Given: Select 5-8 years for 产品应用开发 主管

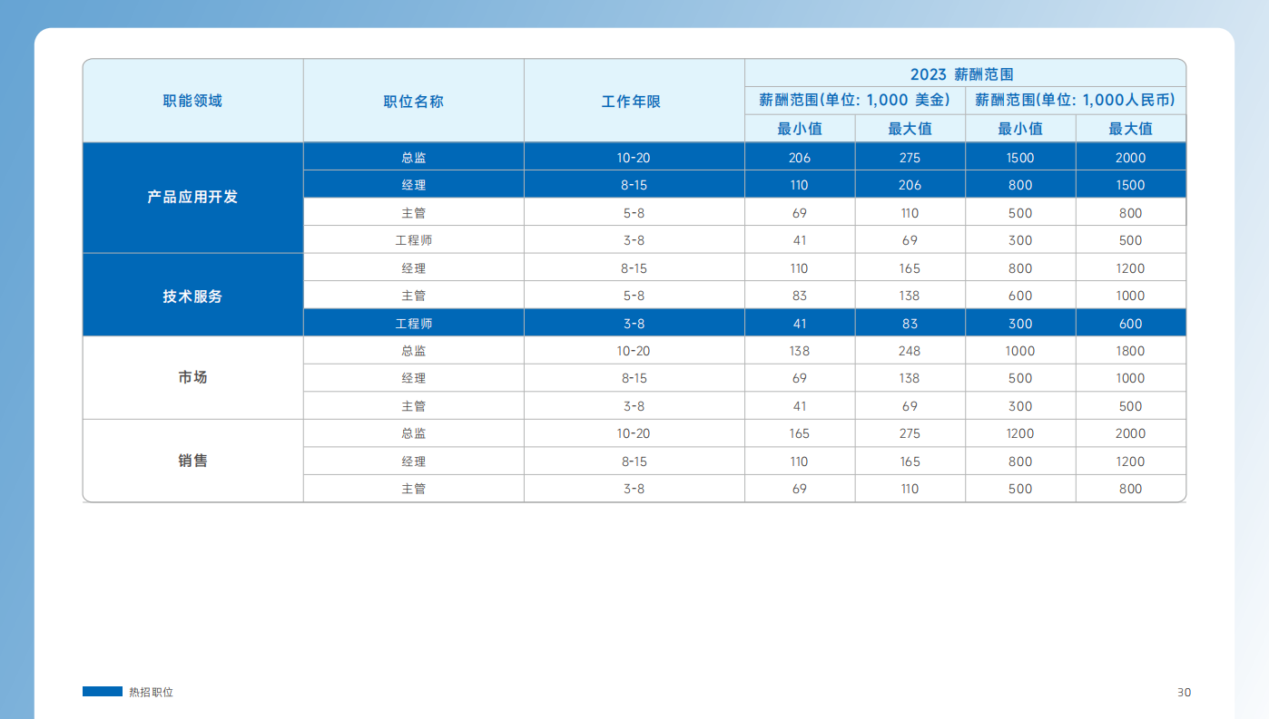Looking at the screenshot, I should click(x=634, y=212).
